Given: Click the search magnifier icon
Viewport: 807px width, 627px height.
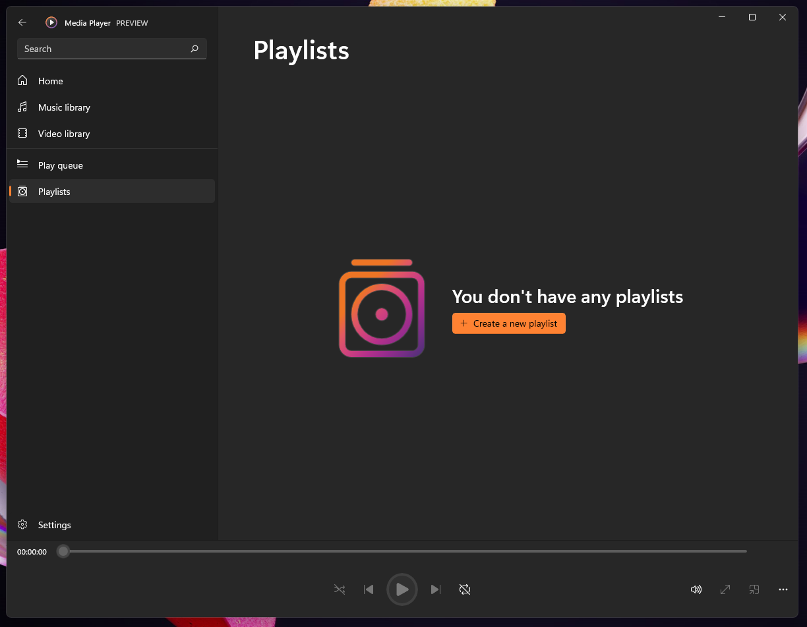Looking at the screenshot, I should [194, 49].
